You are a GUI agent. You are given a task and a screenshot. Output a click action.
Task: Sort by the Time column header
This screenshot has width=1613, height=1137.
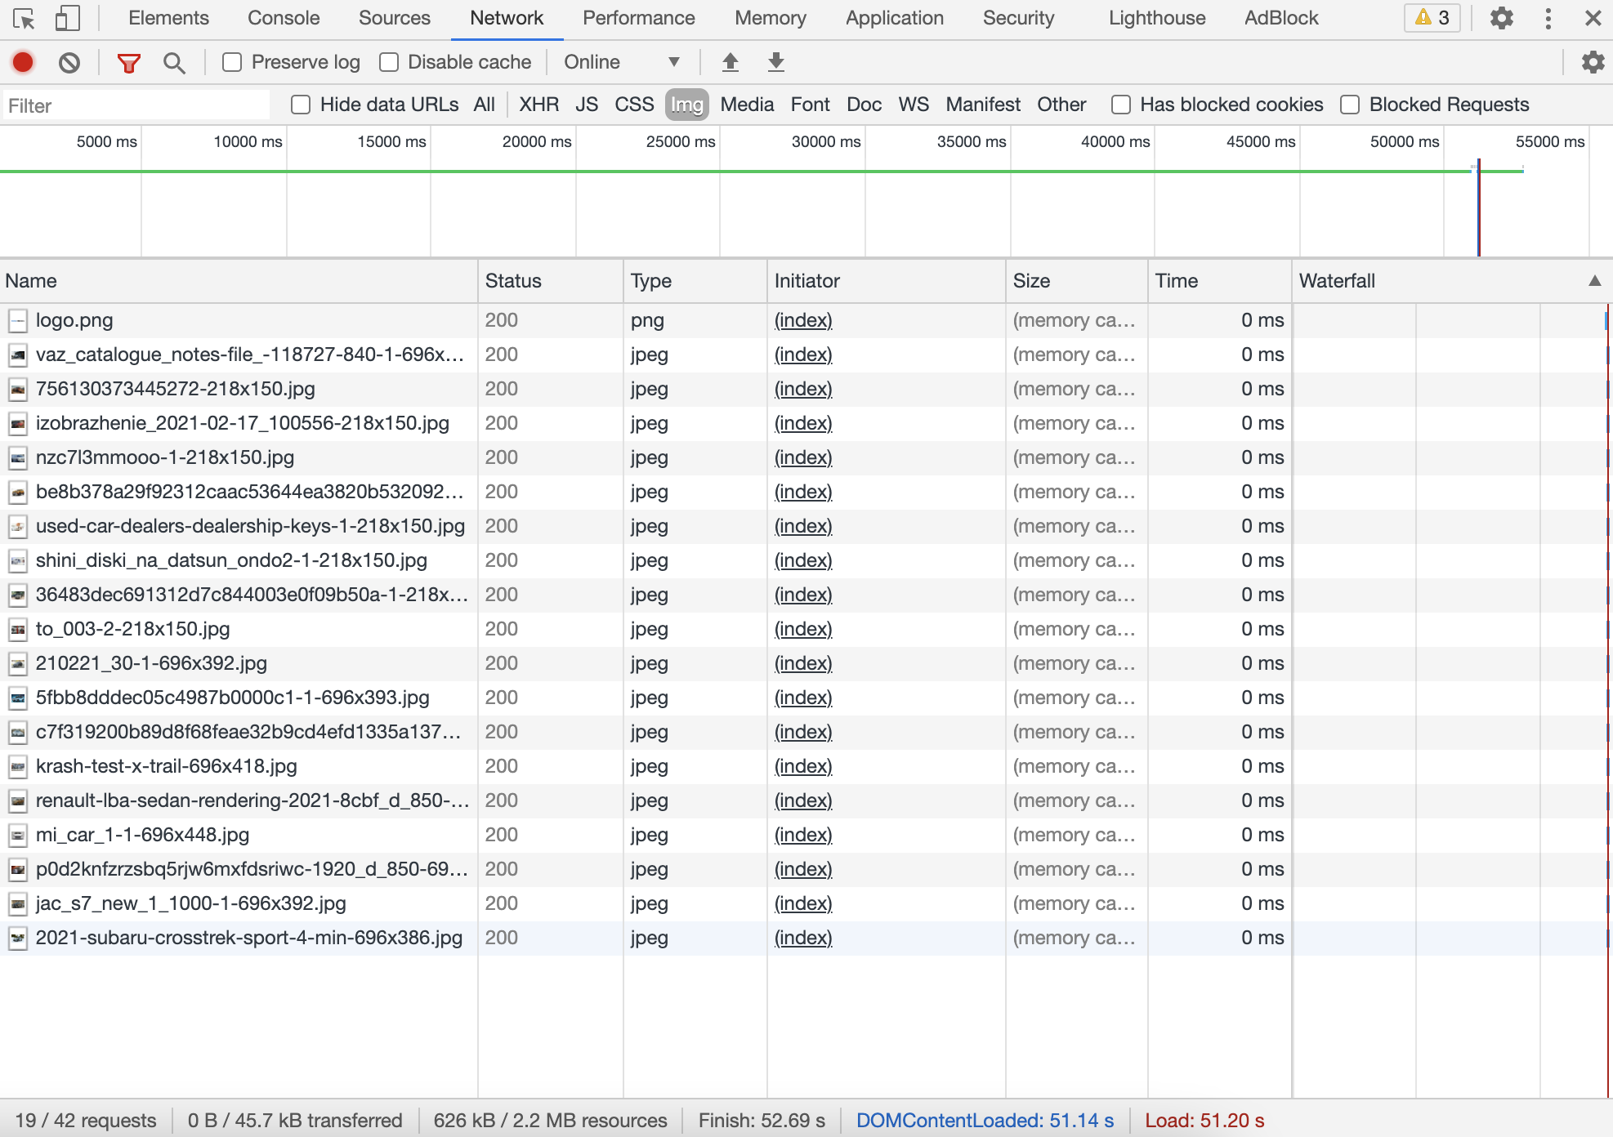(1220, 281)
